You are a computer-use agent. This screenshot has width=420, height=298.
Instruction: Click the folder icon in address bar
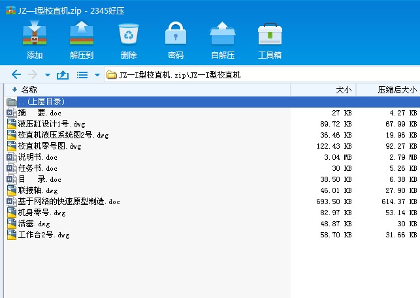112,74
